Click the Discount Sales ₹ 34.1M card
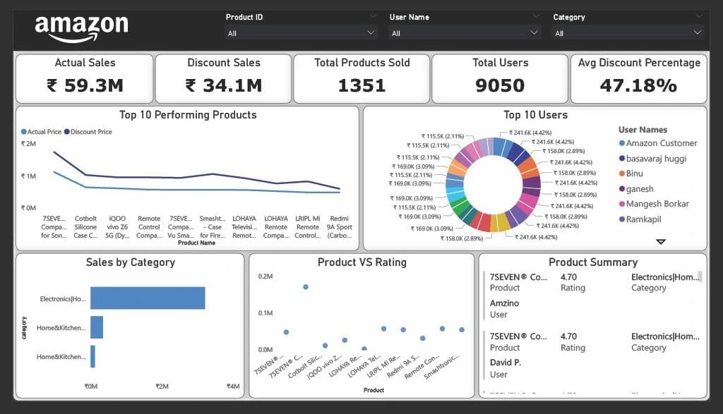The image size is (723, 414). pos(224,79)
